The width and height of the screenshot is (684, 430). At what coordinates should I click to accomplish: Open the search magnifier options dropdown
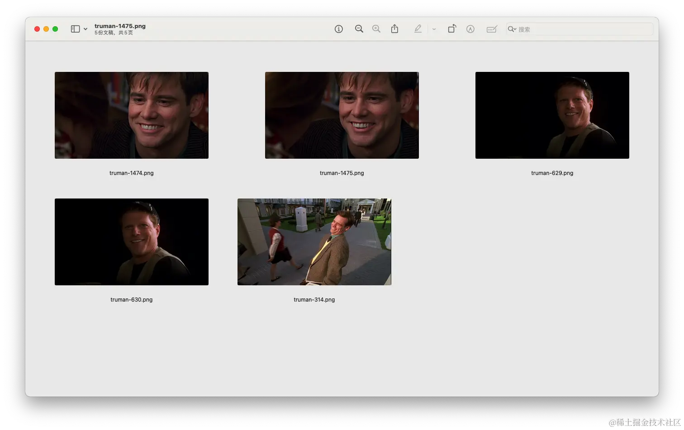512,29
